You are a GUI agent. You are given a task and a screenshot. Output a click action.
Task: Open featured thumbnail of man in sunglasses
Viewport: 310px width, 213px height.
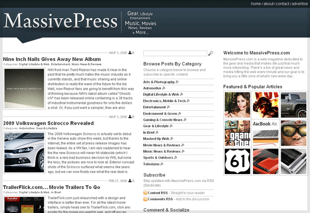293,133
